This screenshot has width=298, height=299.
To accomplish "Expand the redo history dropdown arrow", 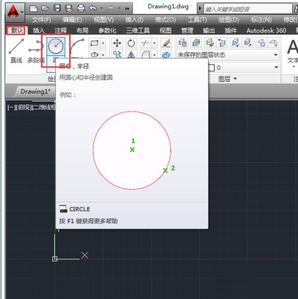I will tap(119, 8).
